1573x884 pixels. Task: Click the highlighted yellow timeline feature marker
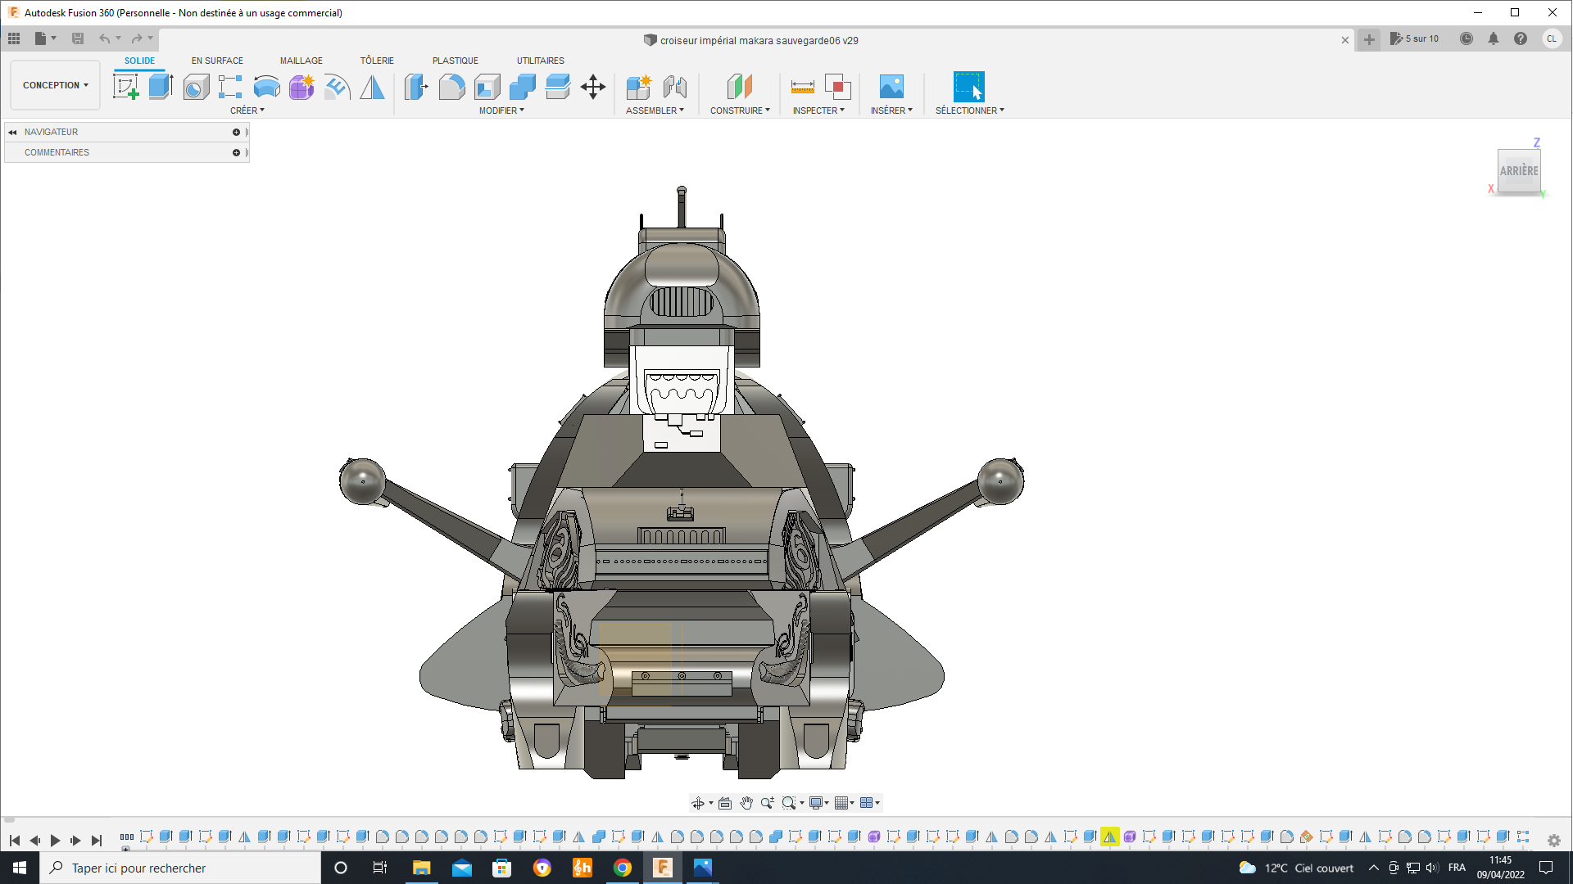(1109, 837)
